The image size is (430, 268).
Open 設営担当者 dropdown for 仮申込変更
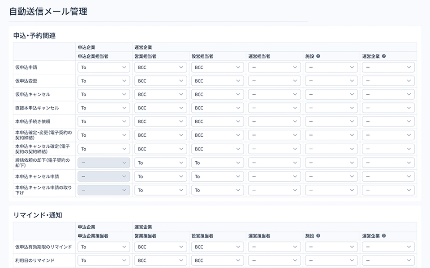[x=218, y=81]
